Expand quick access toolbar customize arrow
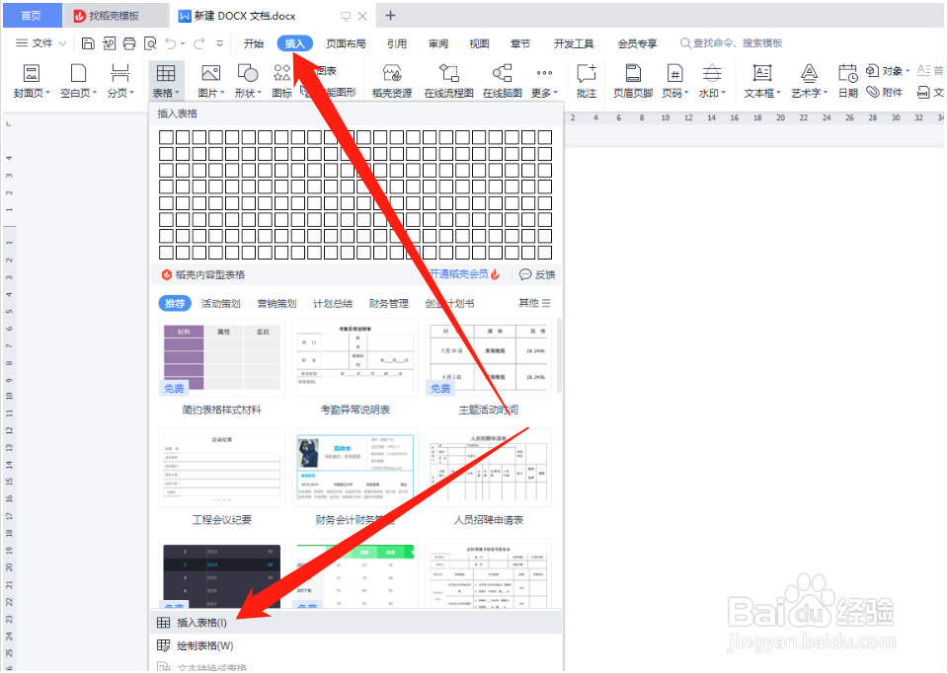 pos(220,43)
